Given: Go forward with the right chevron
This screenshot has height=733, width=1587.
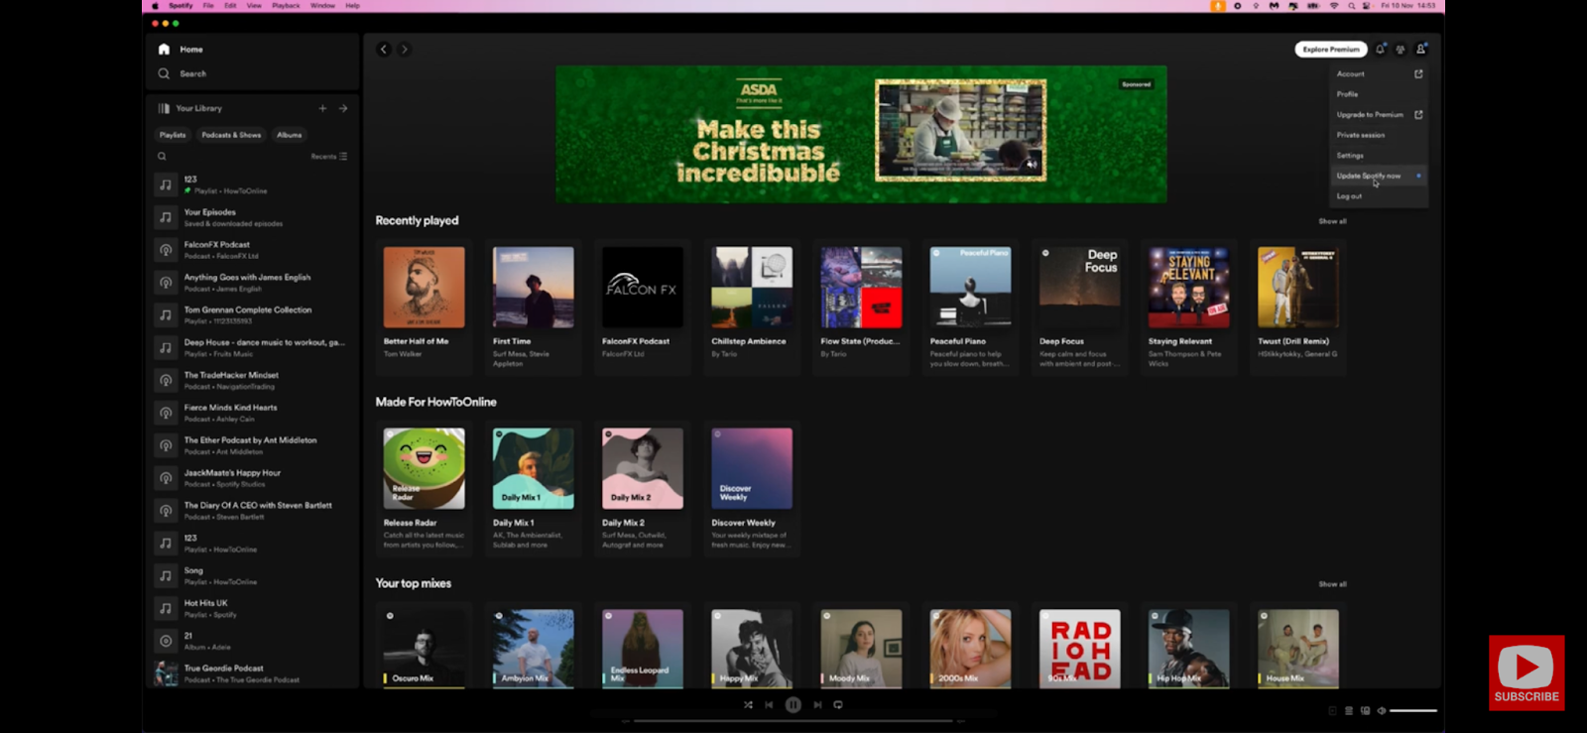Looking at the screenshot, I should point(404,50).
